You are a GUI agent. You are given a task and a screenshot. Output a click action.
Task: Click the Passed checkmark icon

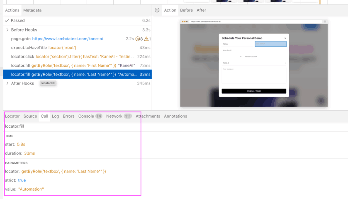click(7, 20)
